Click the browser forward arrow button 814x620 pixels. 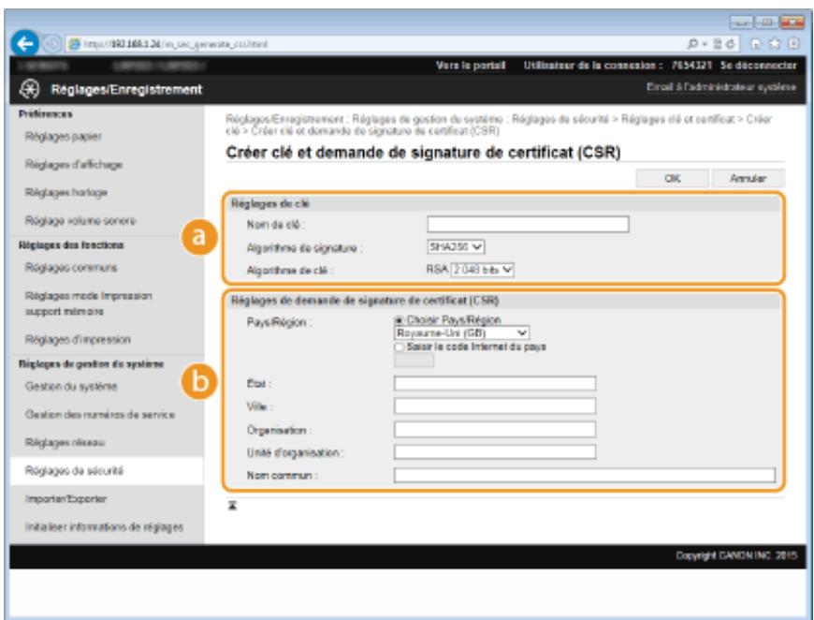[51, 44]
